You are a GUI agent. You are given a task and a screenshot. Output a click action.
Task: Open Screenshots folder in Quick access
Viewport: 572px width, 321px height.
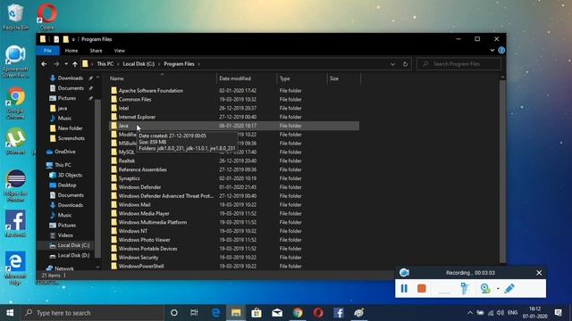point(71,138)
